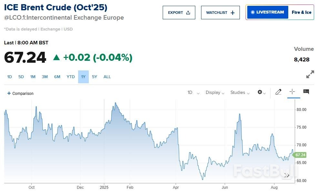This screenshot has width=317, height=192.
Task: Open the Fire & Ice link
Action: pos(301,12)
